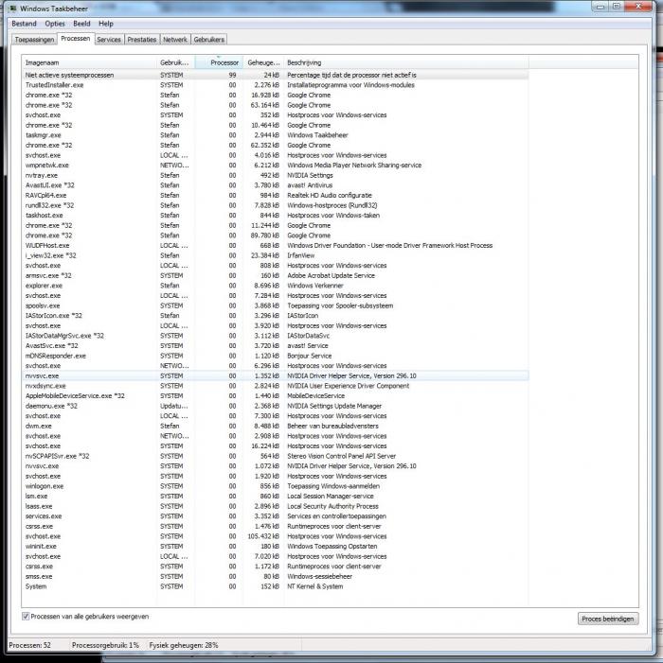Viewport: 663px width, 663px height.
Task: Select the WUDFHost.exe process
Action: click(x=276, y=246)
